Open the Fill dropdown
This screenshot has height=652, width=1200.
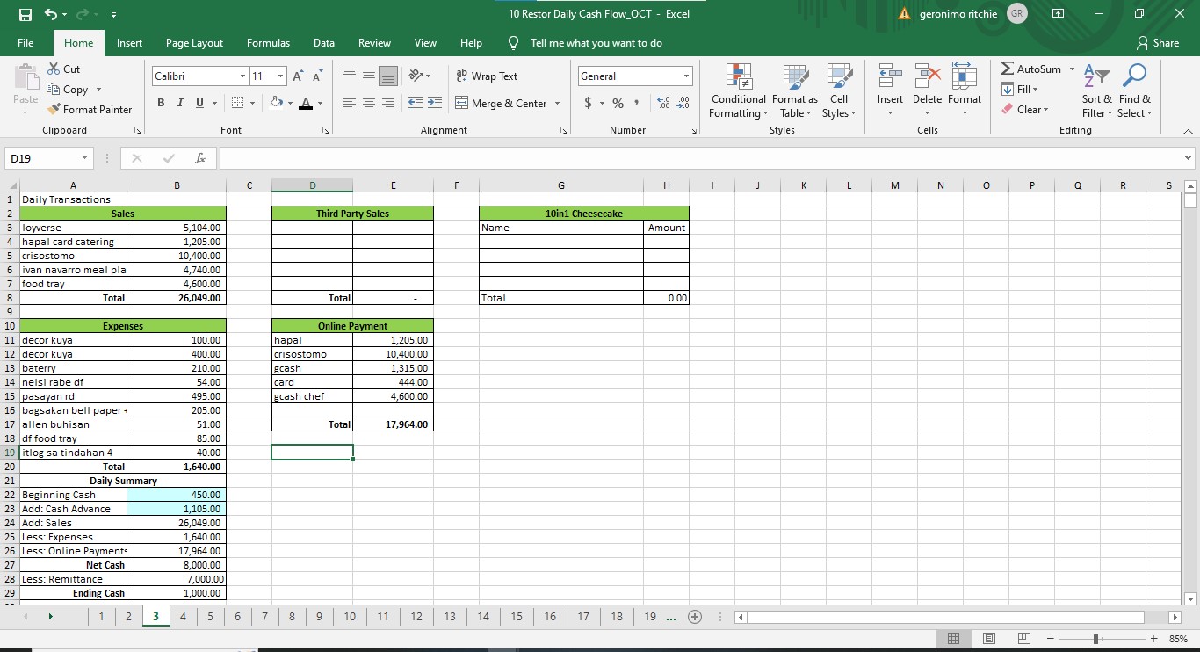(x=1020, y=89)
